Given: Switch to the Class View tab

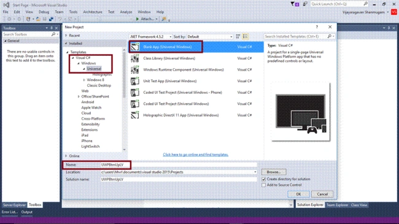Looking at the screenshot, I should [359, 205].
